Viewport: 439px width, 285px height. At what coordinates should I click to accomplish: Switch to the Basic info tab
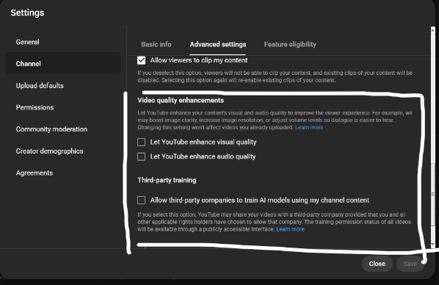click(x=156, y=44)
